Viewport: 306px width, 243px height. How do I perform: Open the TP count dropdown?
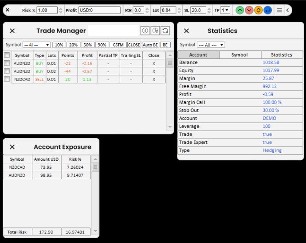225,10
